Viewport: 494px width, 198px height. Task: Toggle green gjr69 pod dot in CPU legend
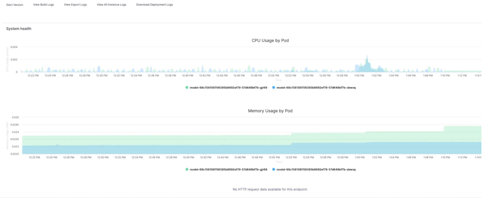pos(187,88)
